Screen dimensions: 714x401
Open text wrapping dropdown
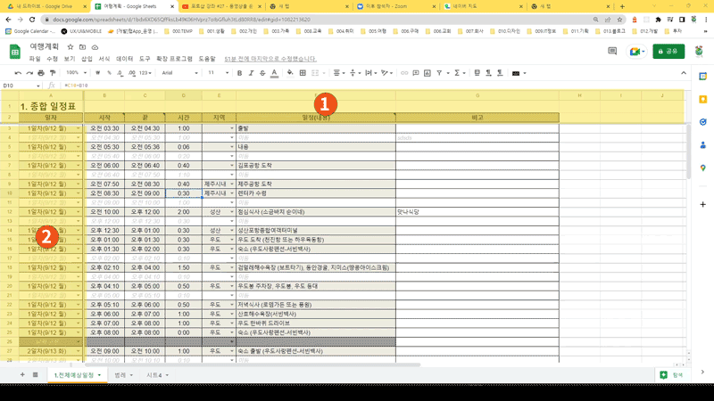click(x=370, y=73)
